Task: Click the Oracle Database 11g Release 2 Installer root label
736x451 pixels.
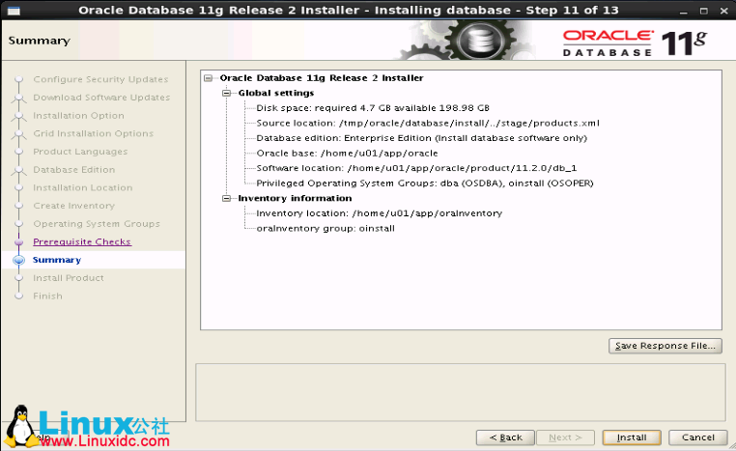Action: coord(322,78)
